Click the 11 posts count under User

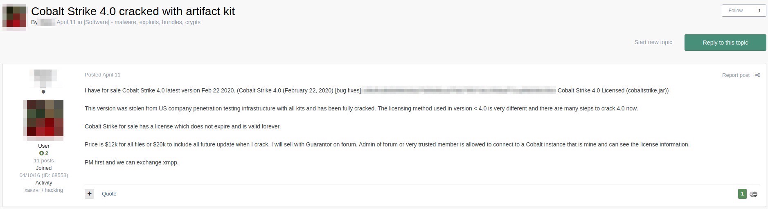coord(44,161)
